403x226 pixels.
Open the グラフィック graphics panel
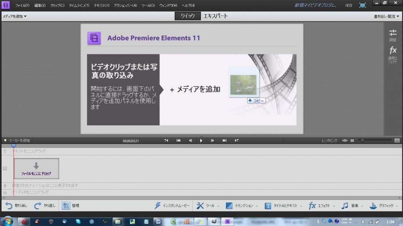(x=383, y=206)
